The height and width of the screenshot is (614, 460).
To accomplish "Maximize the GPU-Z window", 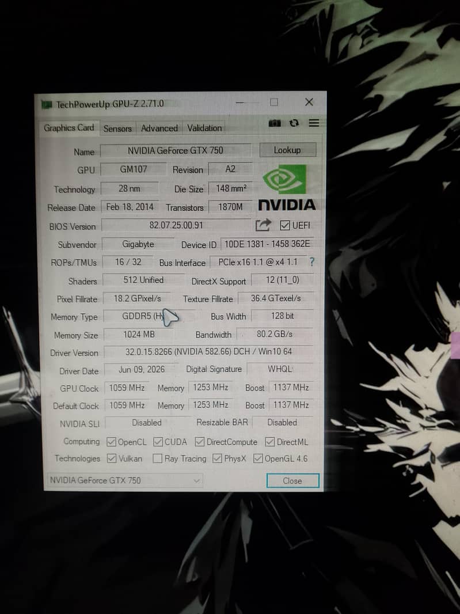I will pos(274,102).
